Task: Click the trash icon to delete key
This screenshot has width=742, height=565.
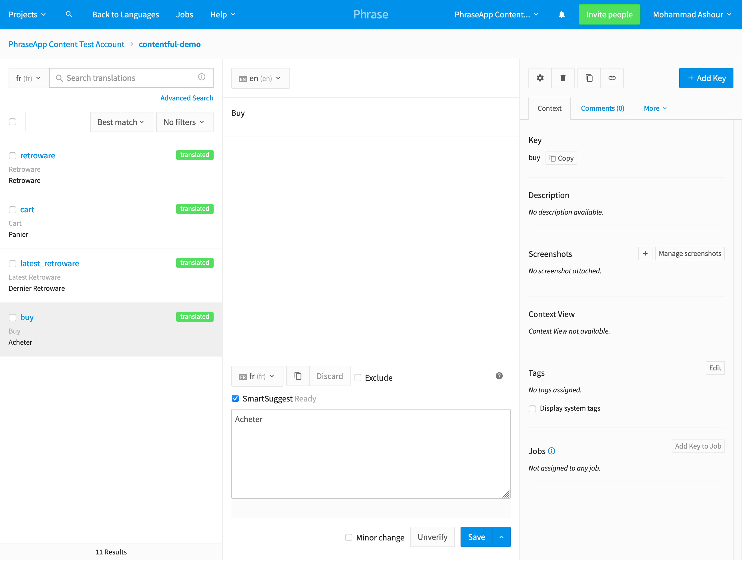Action: point(563,78)
